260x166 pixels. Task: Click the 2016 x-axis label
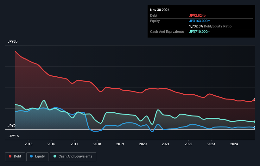(x=51, y=144)
